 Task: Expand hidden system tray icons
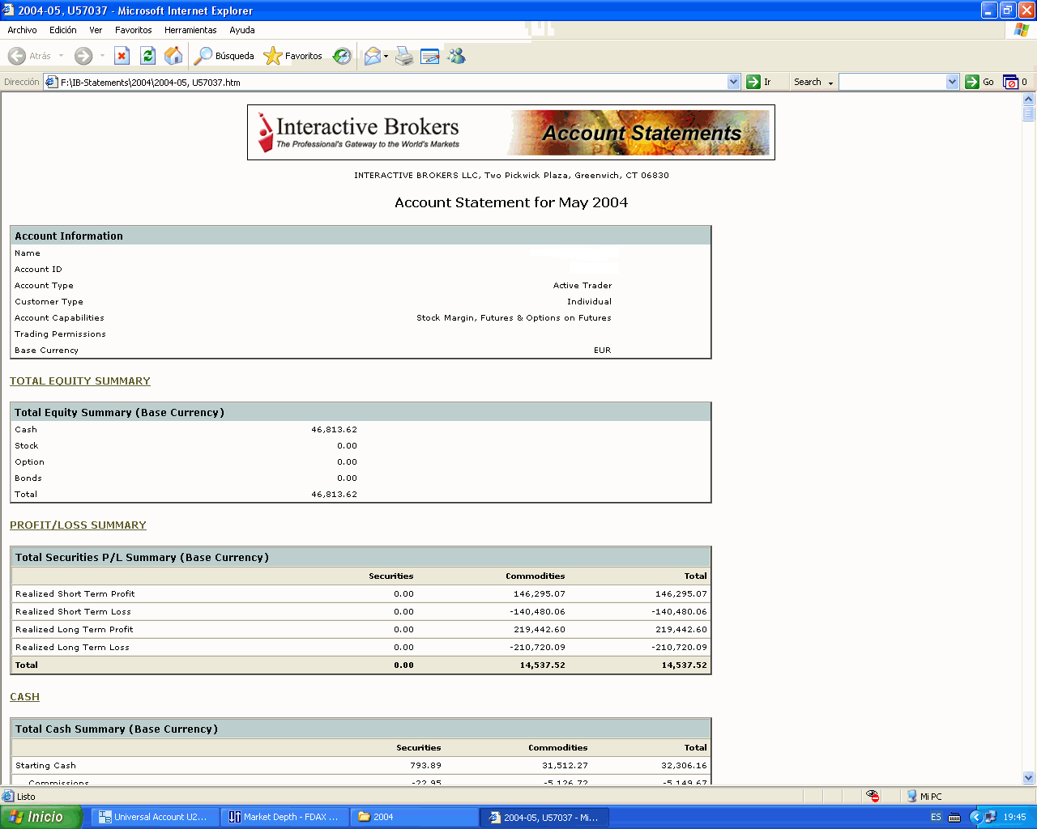(975, 817)
